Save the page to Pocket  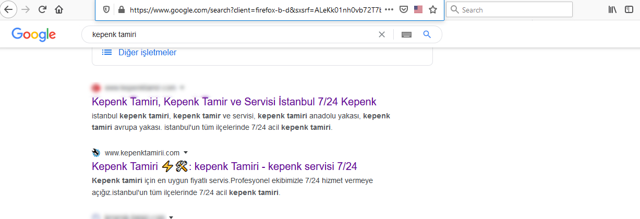404,9
